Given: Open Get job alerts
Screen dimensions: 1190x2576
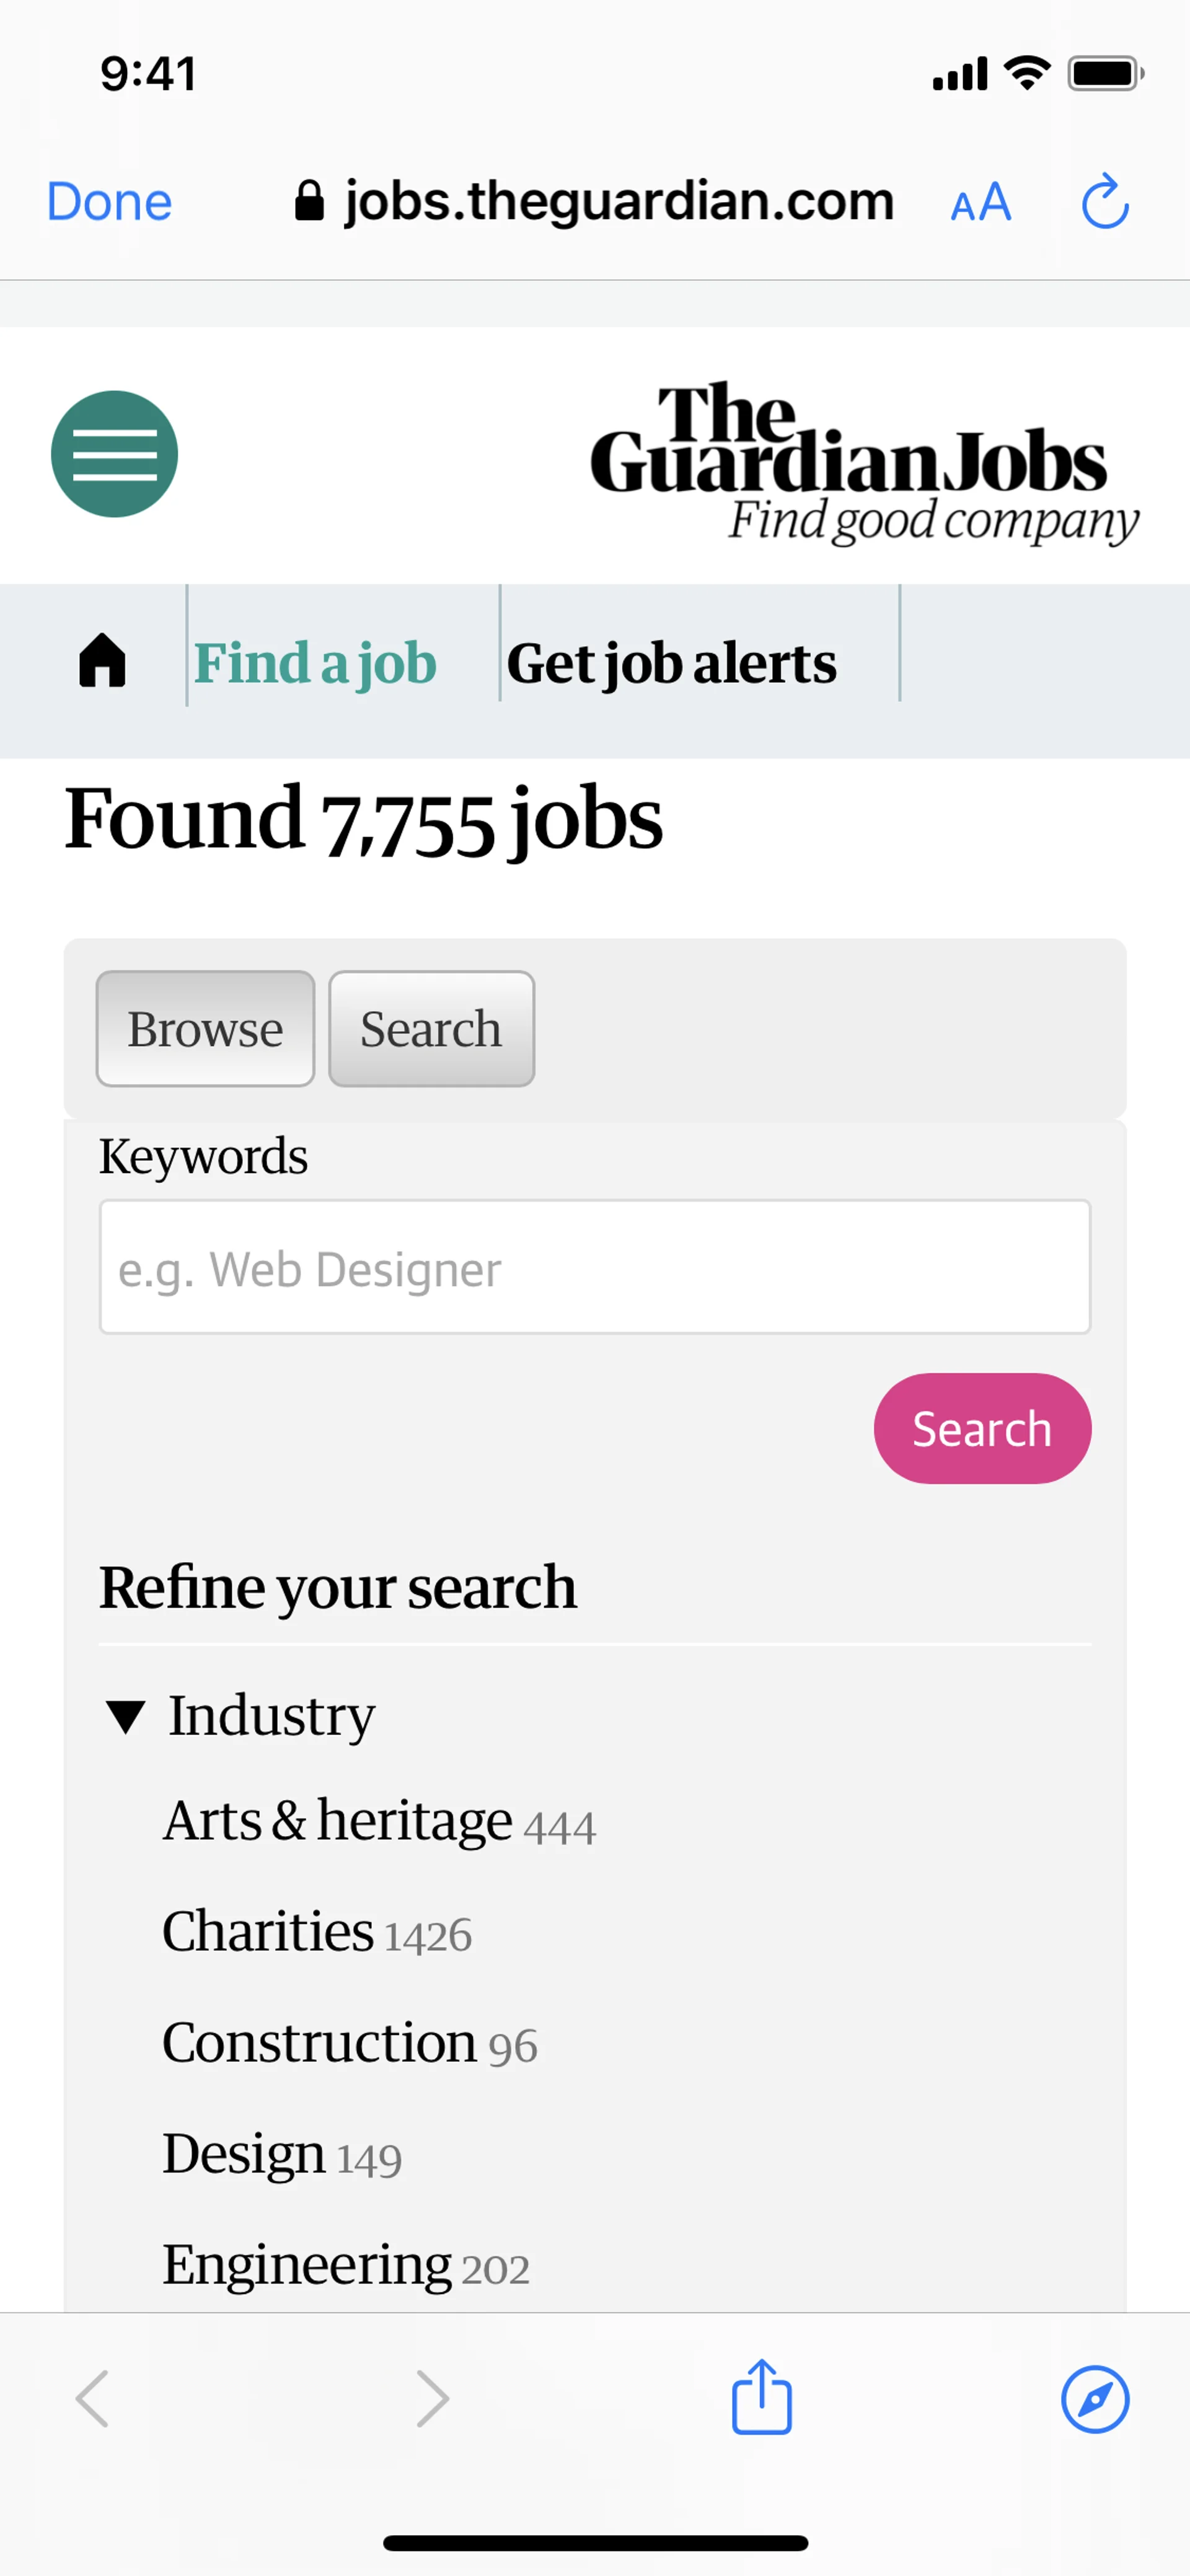Looking at the screenshot, I should [671, 663].
